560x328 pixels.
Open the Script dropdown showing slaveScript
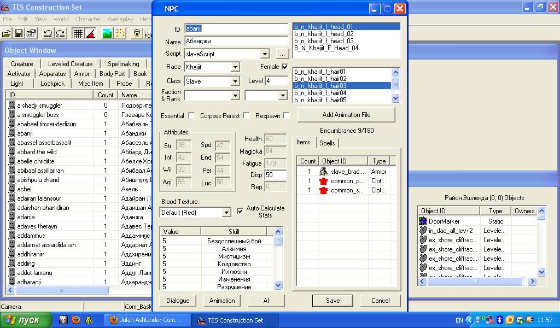(x=264, y=54)
